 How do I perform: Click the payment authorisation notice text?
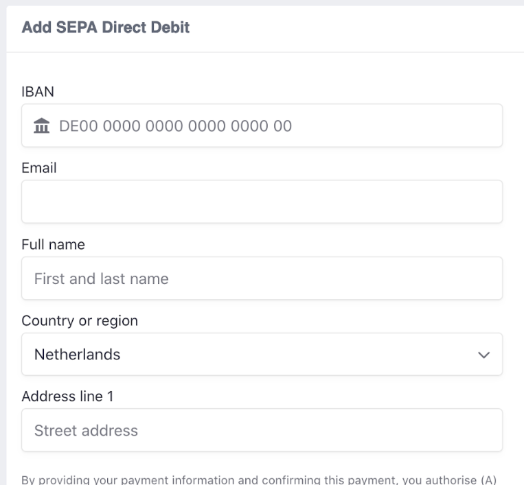click(260, 479)
